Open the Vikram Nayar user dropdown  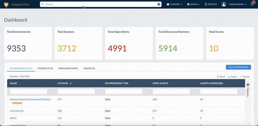click(x=238, y=4)
